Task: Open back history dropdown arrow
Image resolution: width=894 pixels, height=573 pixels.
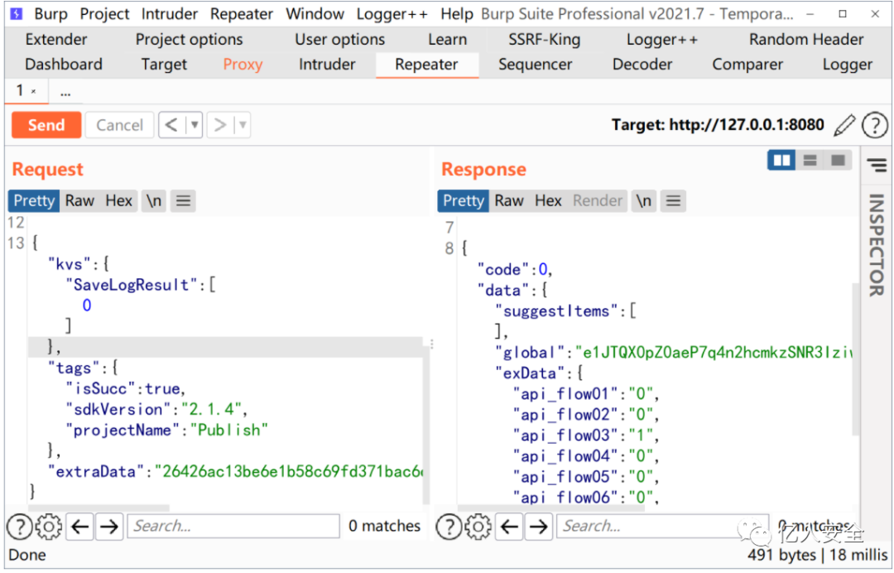Action: pos(195,125)
